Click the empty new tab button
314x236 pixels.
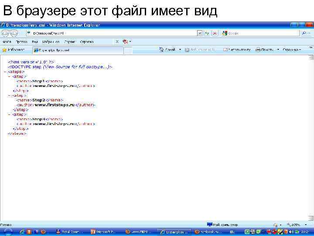click(x=128, y=50)
